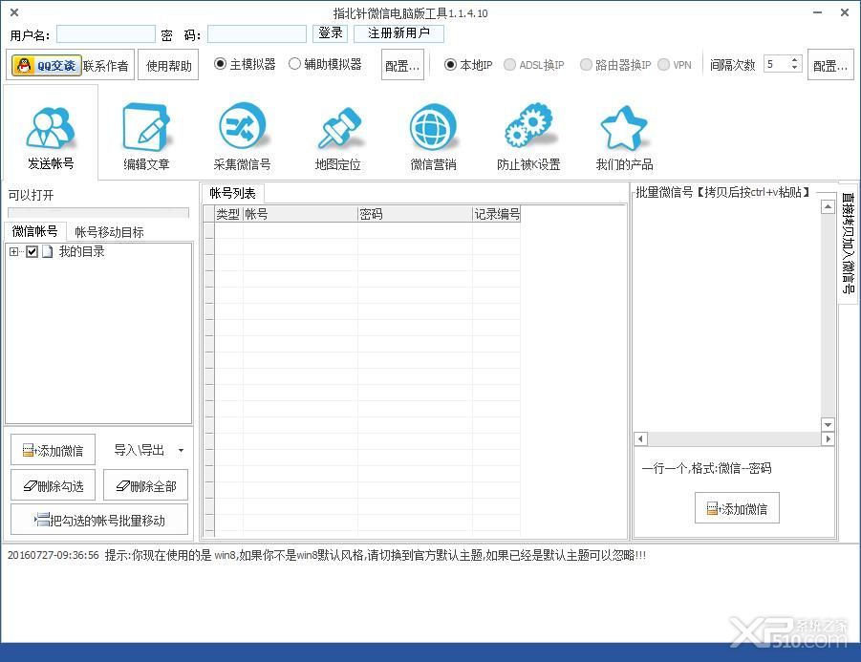
Task: Click the 帐号 column header
Action: tap(300, 214)
